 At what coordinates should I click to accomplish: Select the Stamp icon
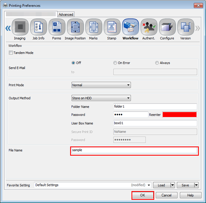(x=112, y=27)
